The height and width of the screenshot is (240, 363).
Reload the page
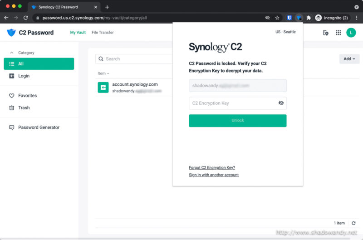click(26, 18)
